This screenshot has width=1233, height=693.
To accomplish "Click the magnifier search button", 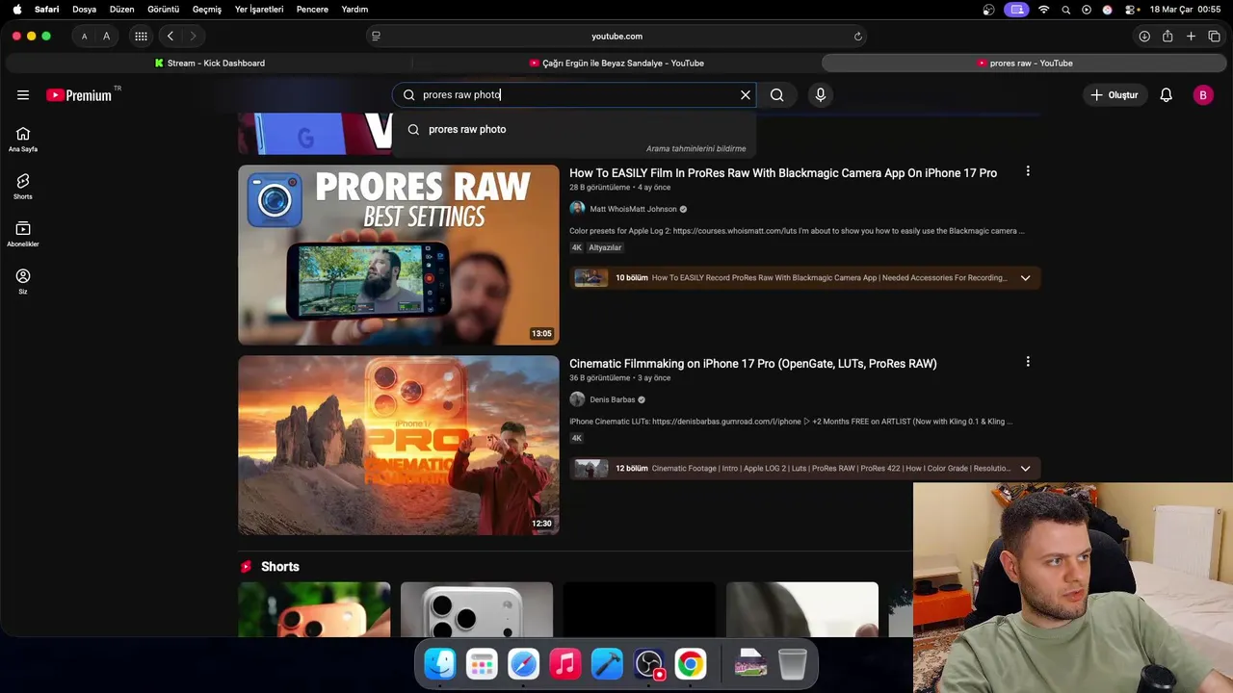I will tap(776, 95).
